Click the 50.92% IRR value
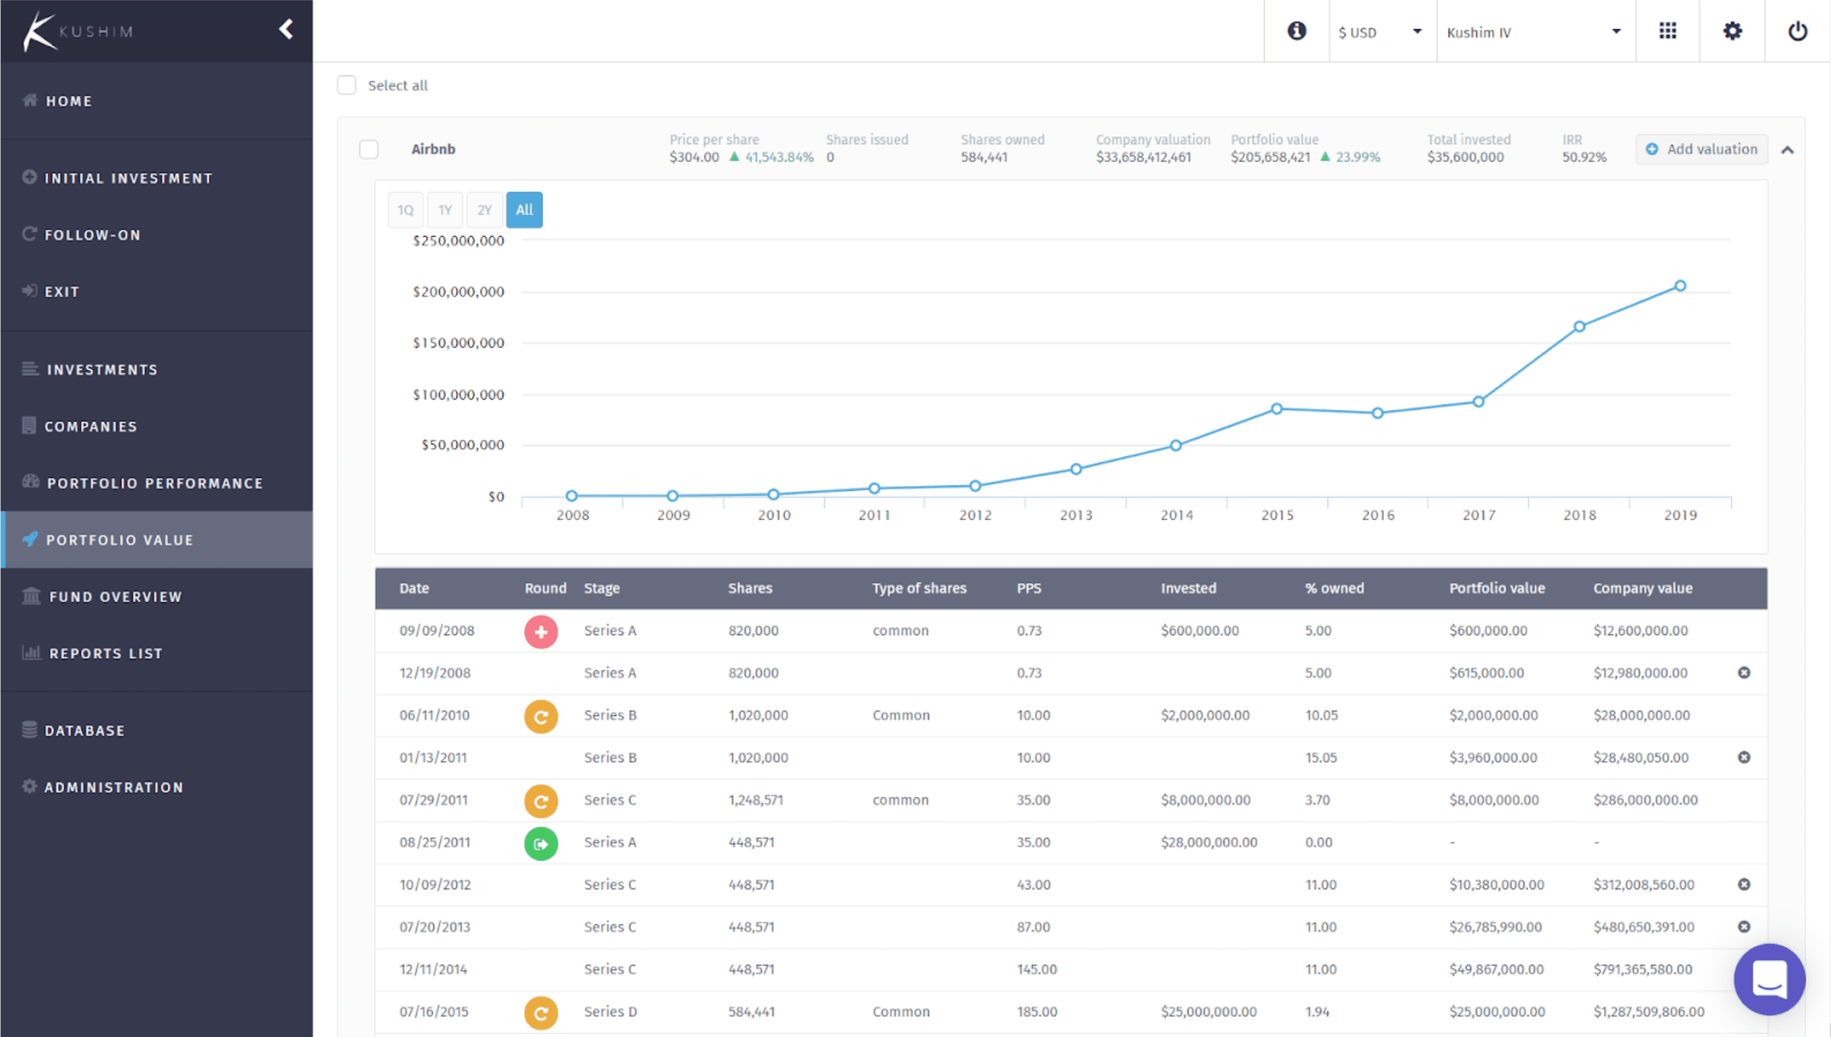This screenshot has width=1831, height=1037. (1584, 157)
